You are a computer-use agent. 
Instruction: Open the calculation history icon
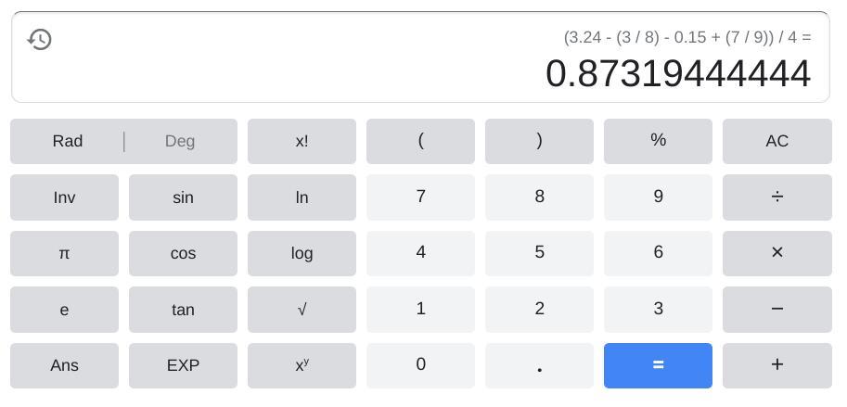click(x=40, y=40)
